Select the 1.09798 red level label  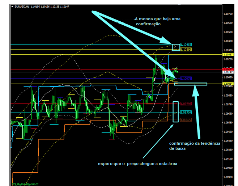point(186,104)
